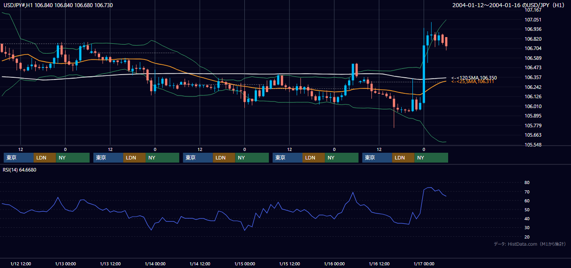The height and width of the screenshot is (268, 571).
Task: Click the 105.663 price axis label
Action: point(533,135)
